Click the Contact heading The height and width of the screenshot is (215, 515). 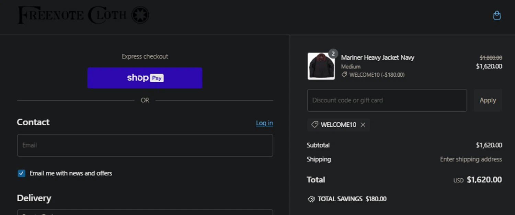pyautogui.click(x=33, y=122)
